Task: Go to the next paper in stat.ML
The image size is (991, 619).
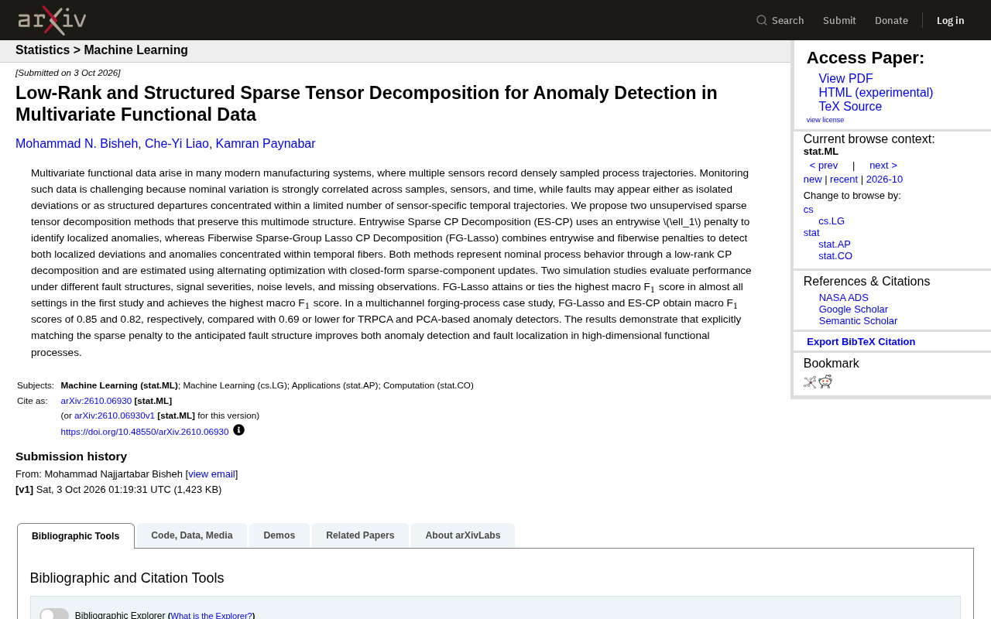Action: (883, 166)
